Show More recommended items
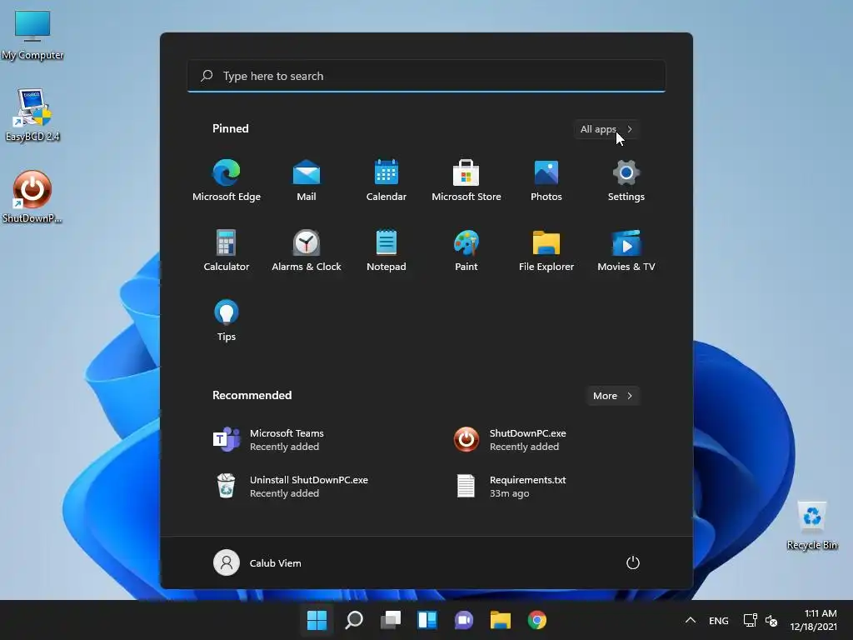Screen dimensions: 853x640 click(612, 396)
